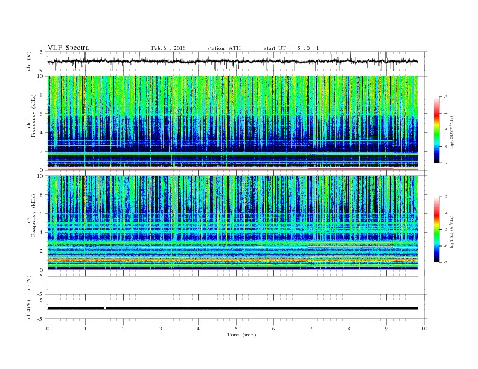Click time axis tick label "7"
The height and width of the screenshot is (369, 478).
point(311,329)
